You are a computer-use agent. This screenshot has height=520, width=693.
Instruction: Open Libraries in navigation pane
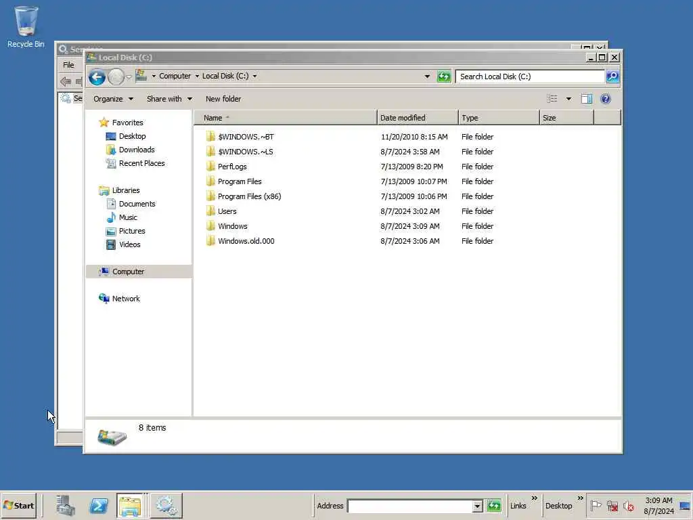tap(119, 190)
